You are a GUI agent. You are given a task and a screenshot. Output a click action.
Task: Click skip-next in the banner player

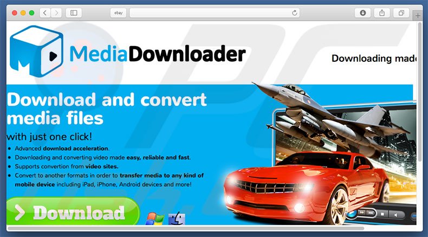click(371, 213)
